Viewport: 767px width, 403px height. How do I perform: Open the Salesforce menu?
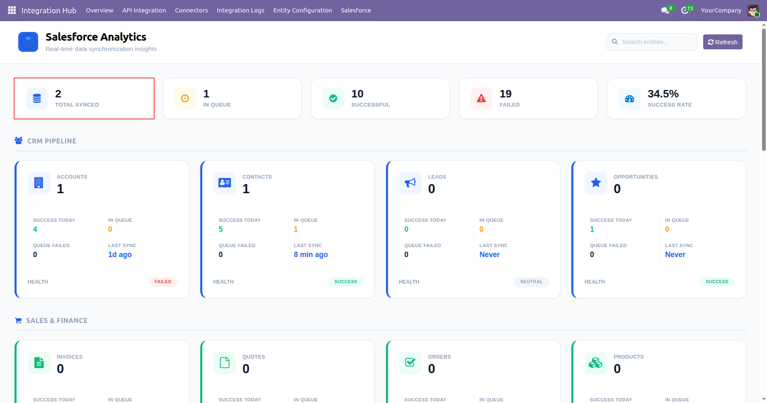(x=356, y=10)
